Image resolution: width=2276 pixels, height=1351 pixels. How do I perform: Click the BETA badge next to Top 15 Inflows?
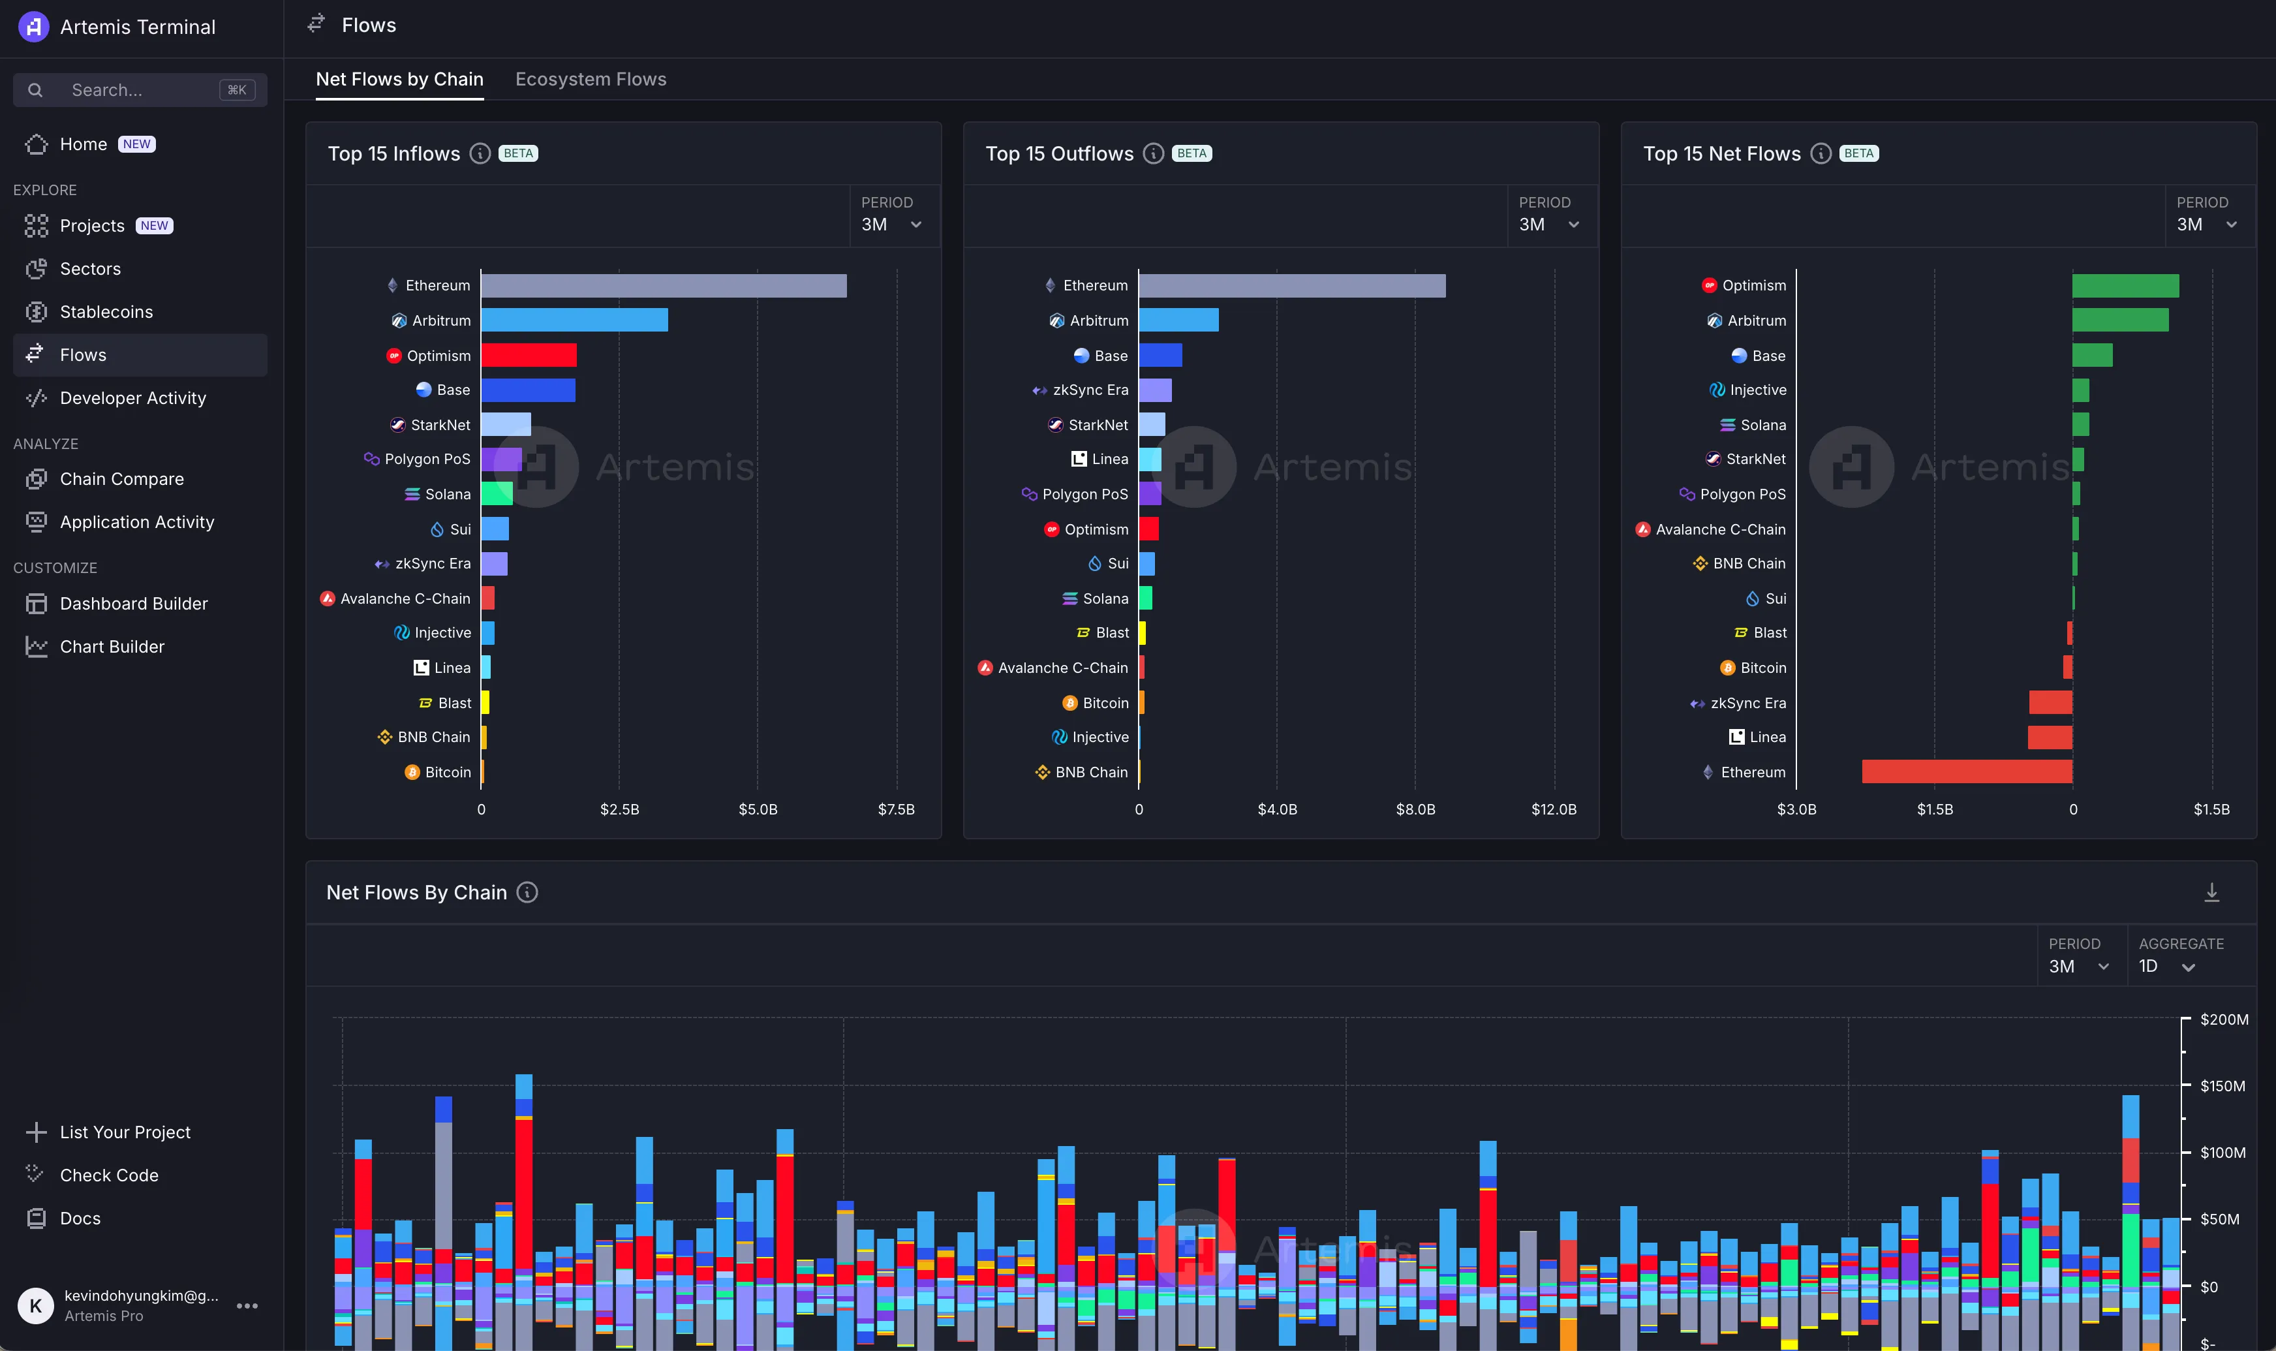pyautogui.click(x=518, y=154)
